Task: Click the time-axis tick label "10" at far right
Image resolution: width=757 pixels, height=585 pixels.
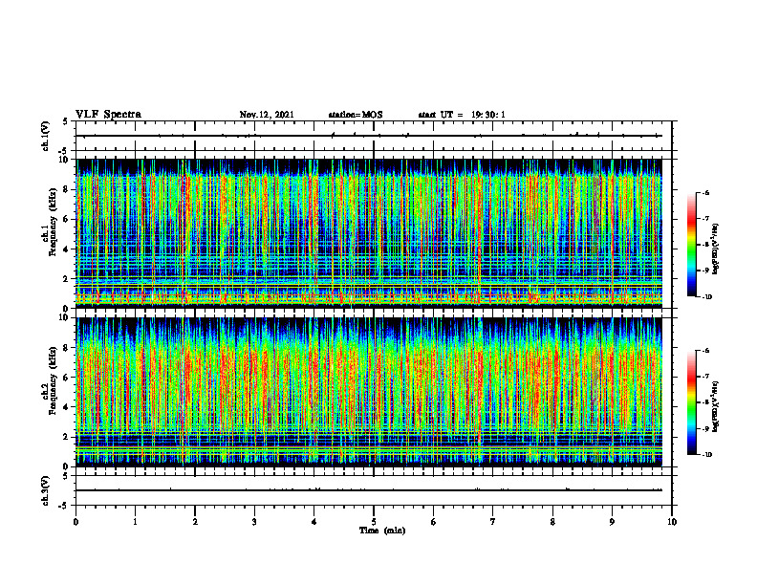Action: pos(672,522)
